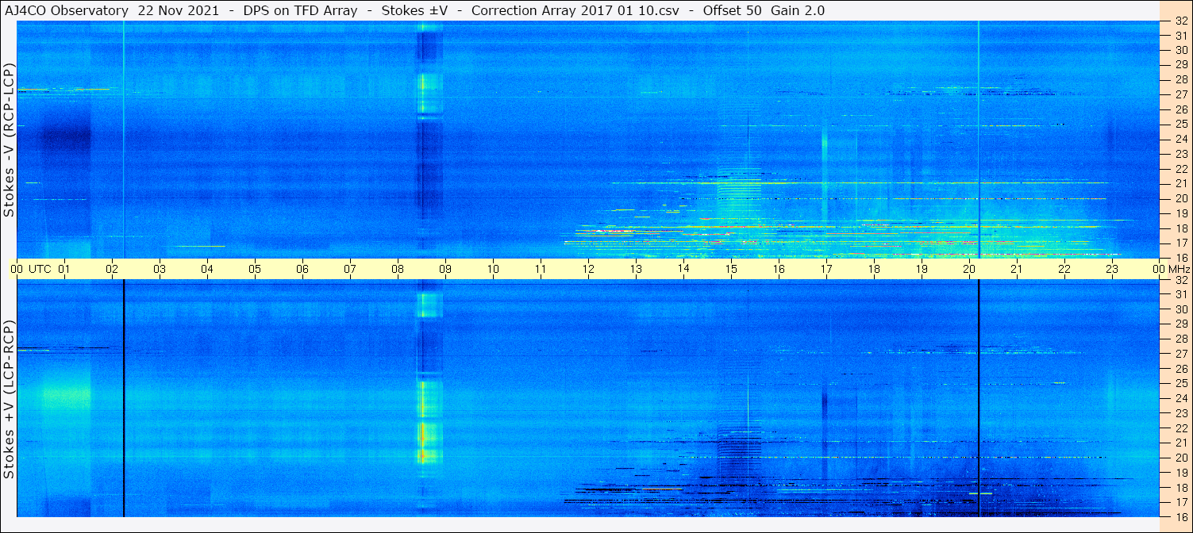Screen dimensions: 1193x533
Task: Click the 24 MHz label of Stokes -V panel
Action: [x=1181, y=139]
